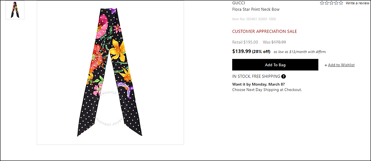This screenshot has height=161, width=371.
Task: Click the Choose Next Day Shipping text
Action: click(x=267, y=90)
